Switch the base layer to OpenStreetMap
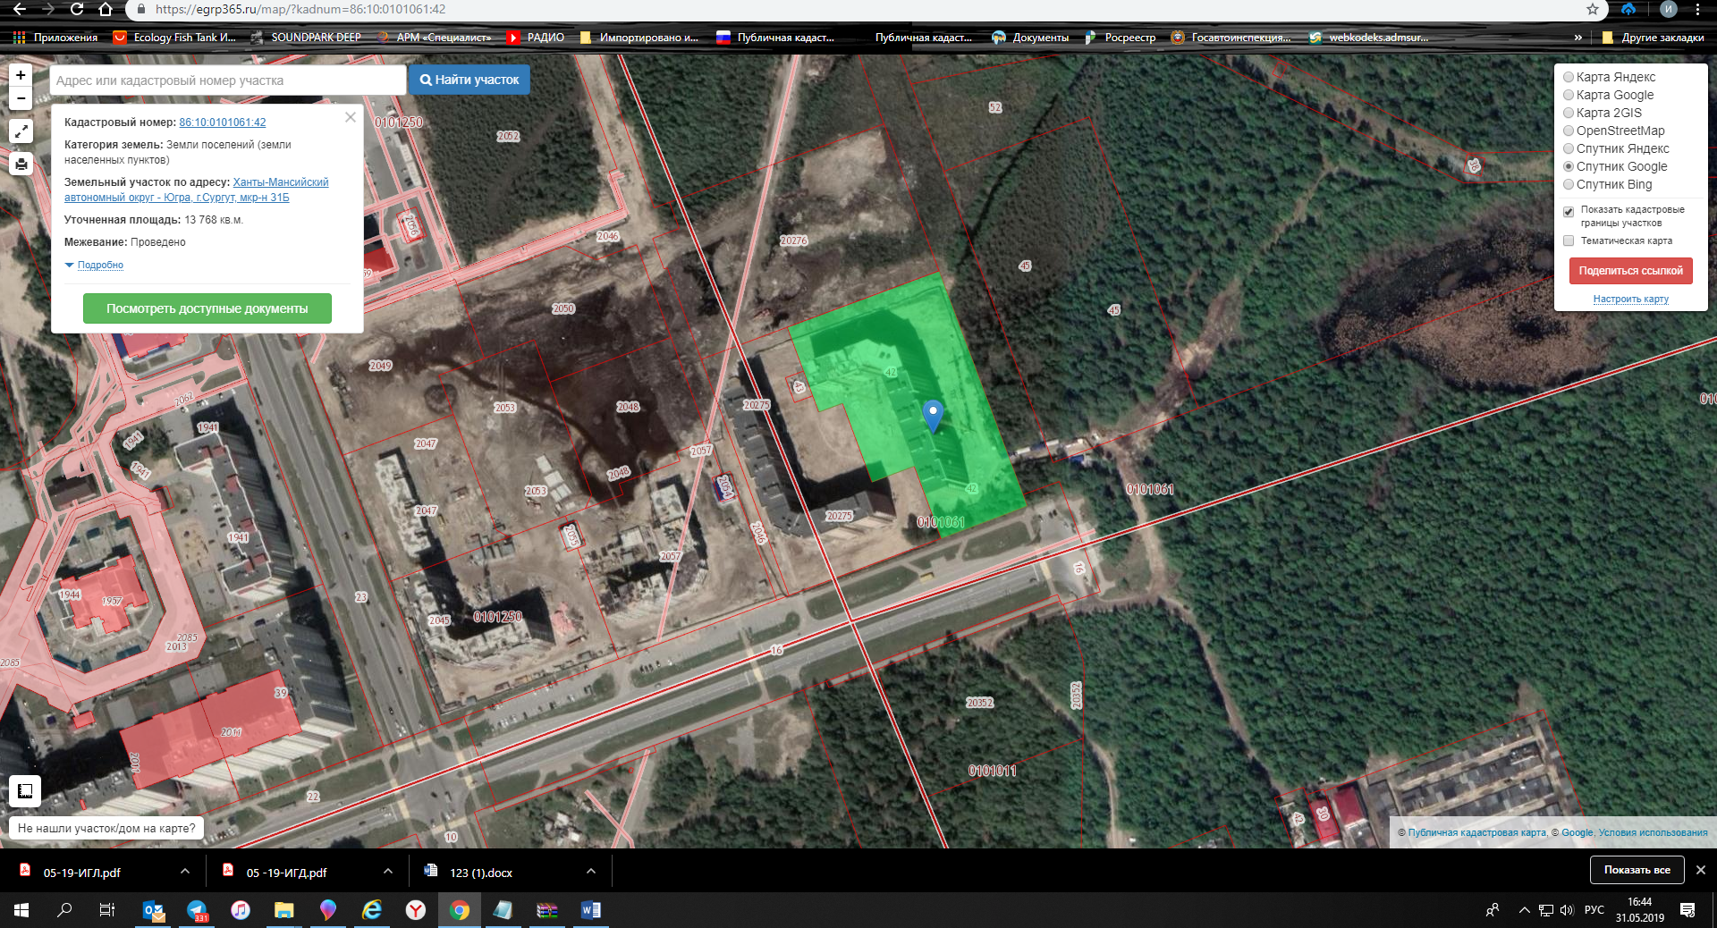 [1569, 131]
